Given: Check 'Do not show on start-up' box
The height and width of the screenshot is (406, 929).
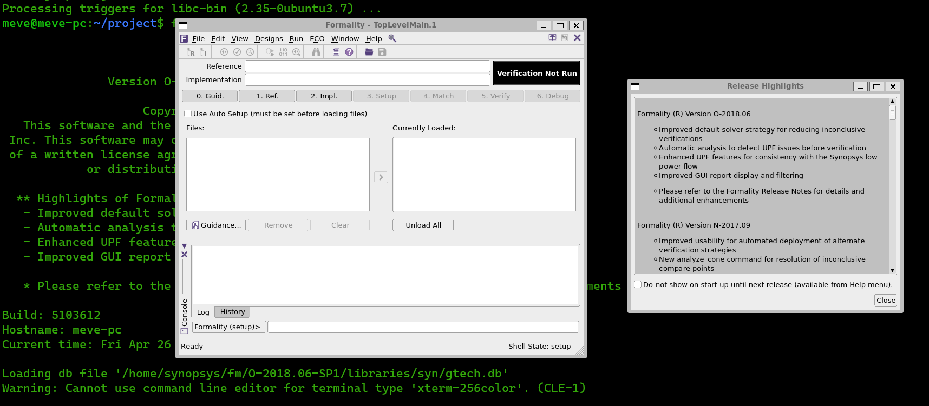Looking at the screenshot, I should [x=638, y=284].
